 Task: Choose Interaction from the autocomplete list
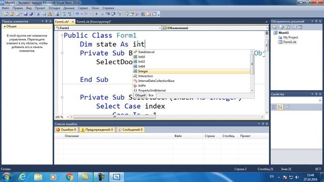pos(191,76)
